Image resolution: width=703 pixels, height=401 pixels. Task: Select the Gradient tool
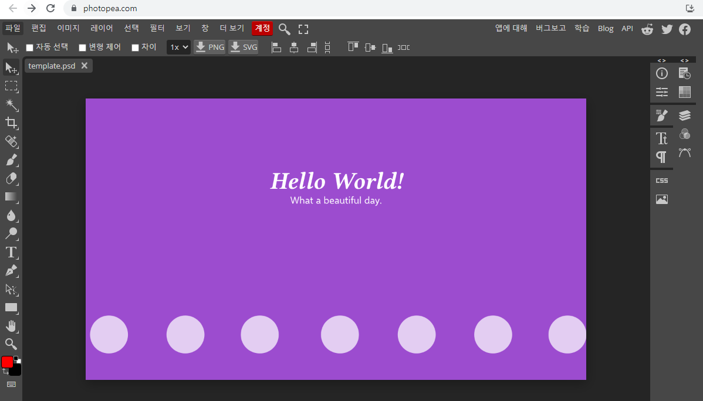click(11, 197)
